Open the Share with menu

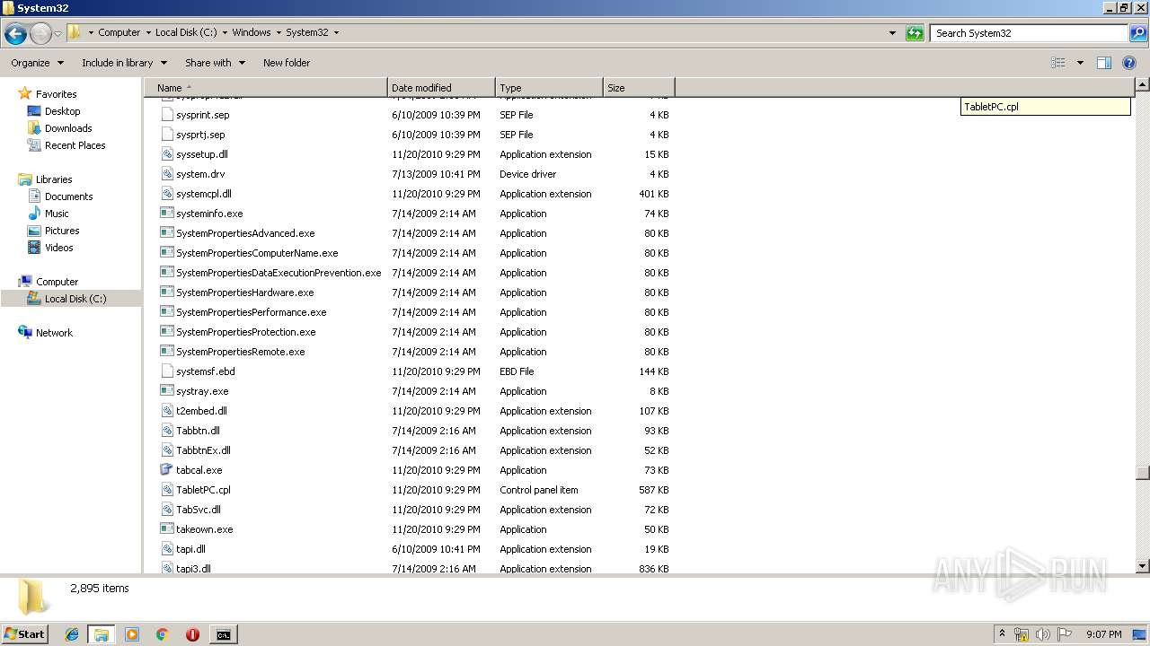pyautogui.click(x=215, y=63)
